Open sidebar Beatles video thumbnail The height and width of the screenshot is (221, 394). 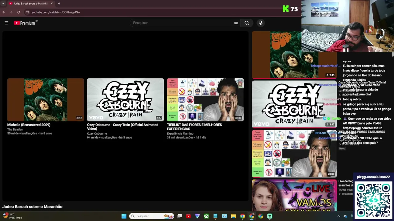294,55
